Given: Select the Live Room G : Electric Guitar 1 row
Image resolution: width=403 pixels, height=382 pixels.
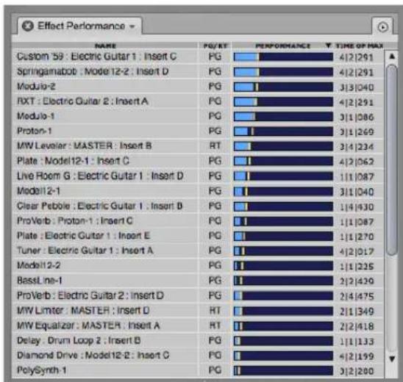Looking at the screenshot, I should (x=198, y=176).
